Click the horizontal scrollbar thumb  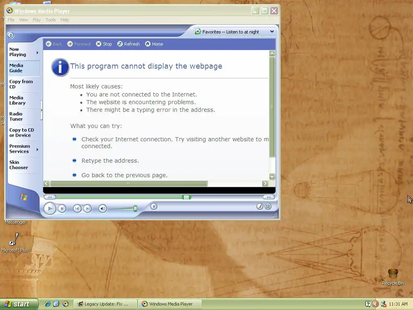tap(129, 184)
